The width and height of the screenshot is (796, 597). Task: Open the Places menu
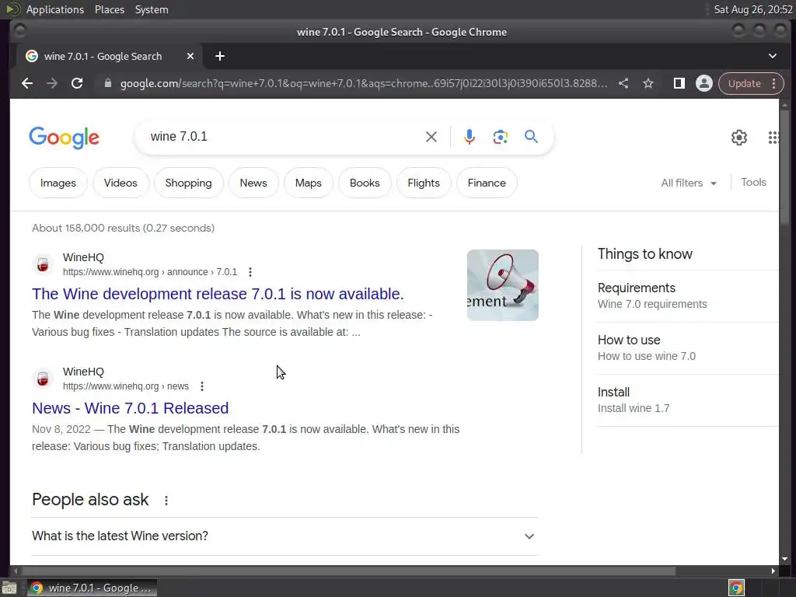(x=110, y=9)
